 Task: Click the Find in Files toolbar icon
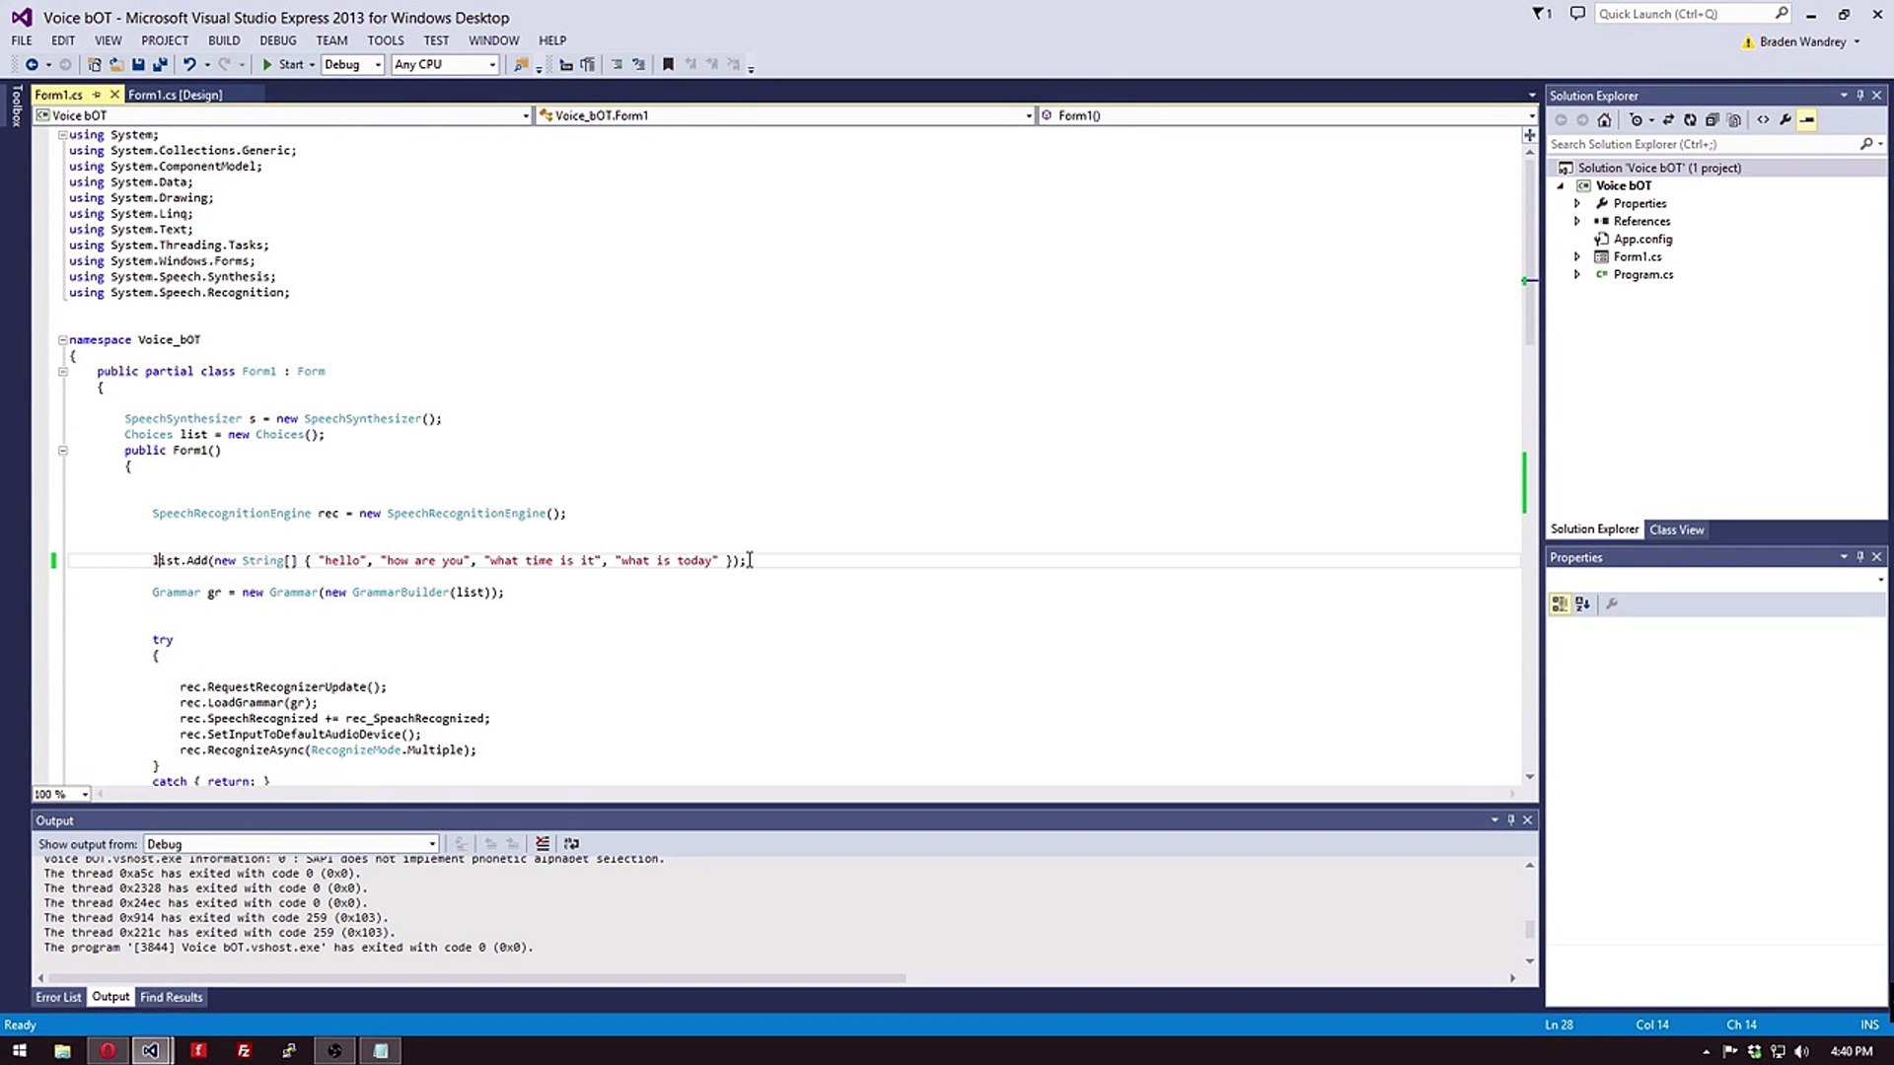pyautogui.click(x=521, y=64)
